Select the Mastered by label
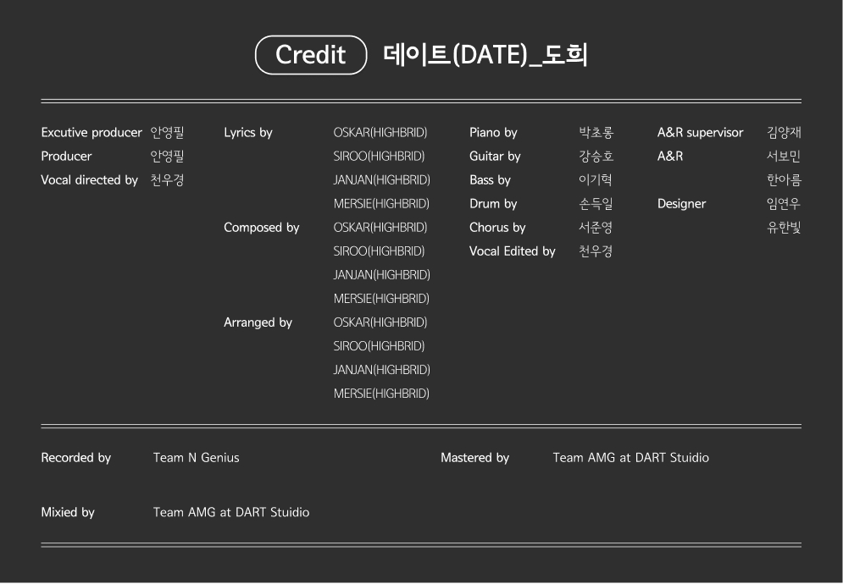 [474, 458]
